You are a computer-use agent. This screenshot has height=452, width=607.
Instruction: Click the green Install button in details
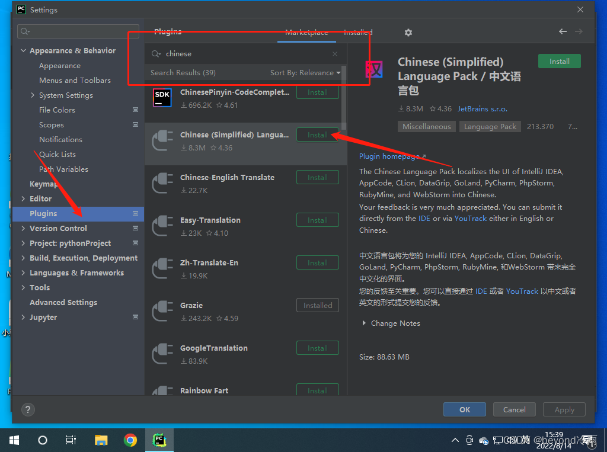coord(560,61)
